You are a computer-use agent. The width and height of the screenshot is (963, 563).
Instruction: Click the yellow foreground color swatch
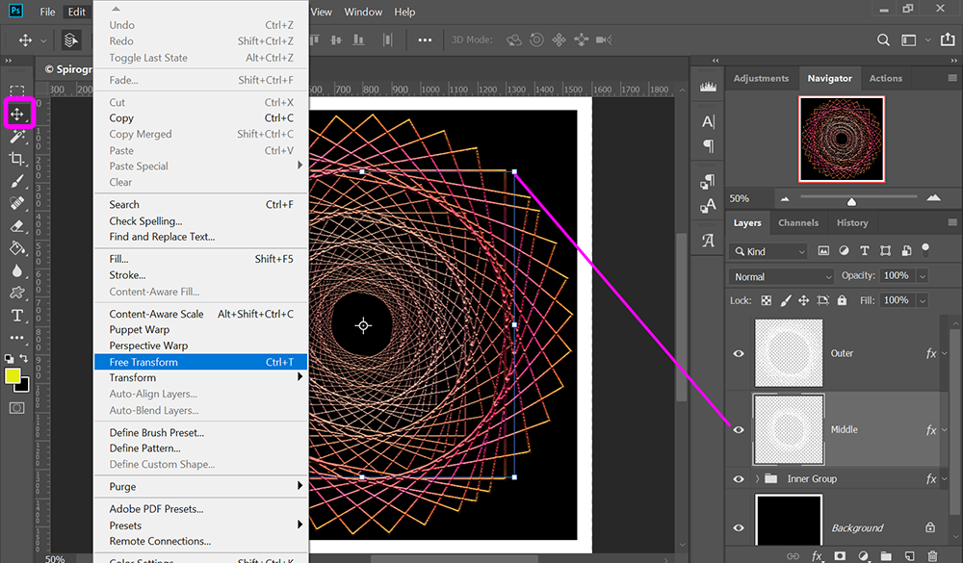tap(14, 375)
